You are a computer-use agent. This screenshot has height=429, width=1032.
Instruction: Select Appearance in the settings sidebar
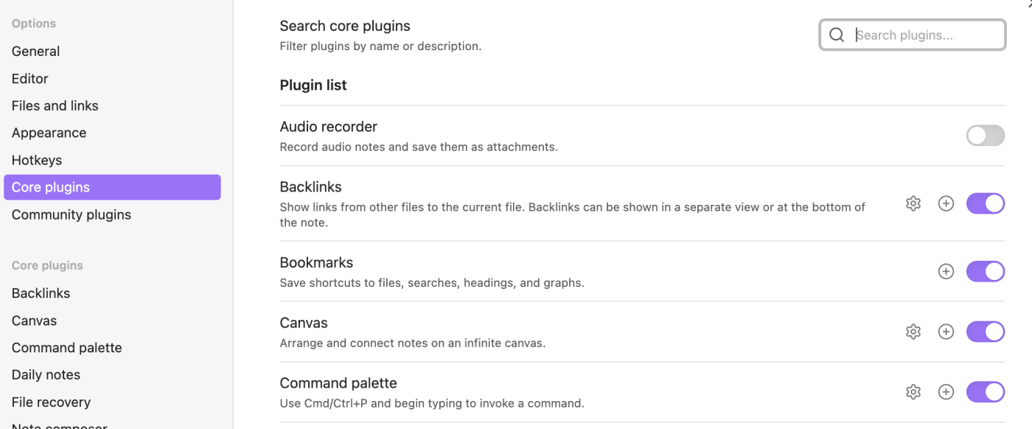pyautogui.click(x=49, y=133)
